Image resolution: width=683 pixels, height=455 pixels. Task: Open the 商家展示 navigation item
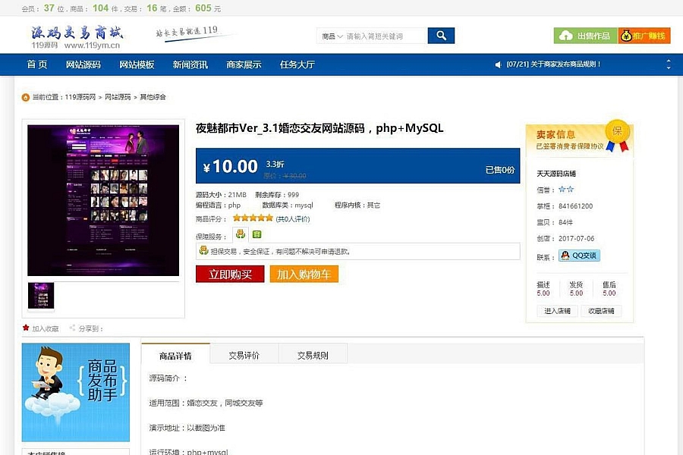click(244, 65)
